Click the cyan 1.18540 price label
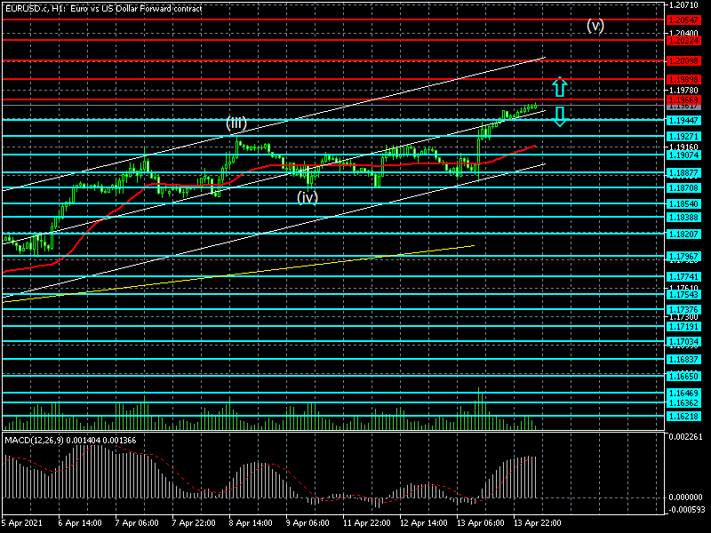This screenshot has height=533, width=711. 683,203
